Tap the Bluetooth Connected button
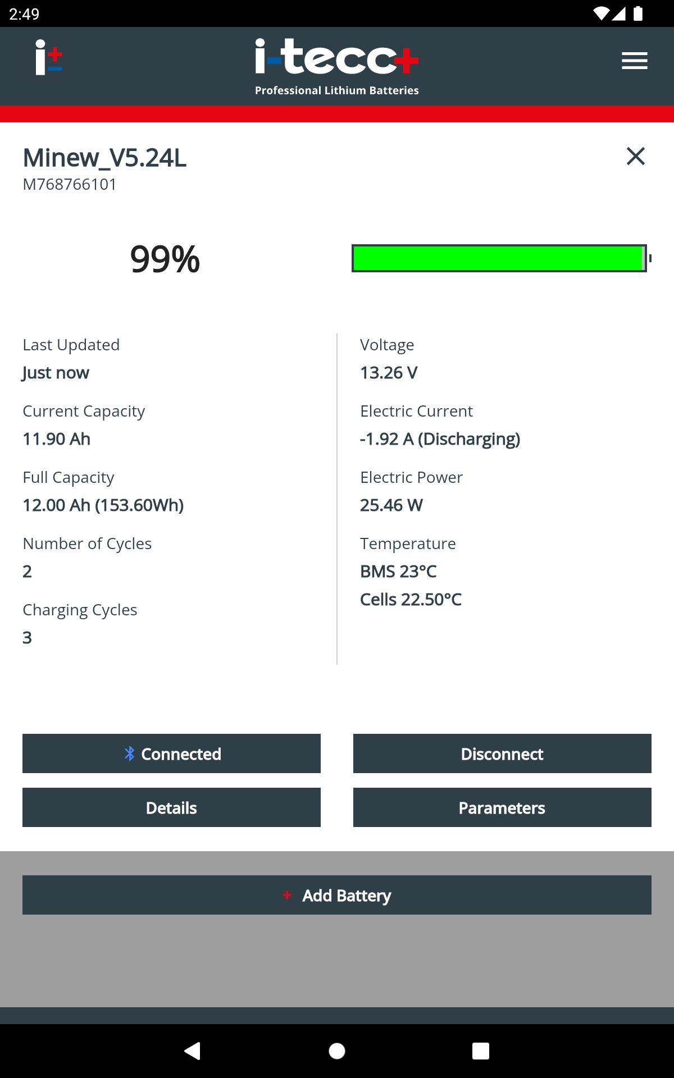Viewport: 674px width, 1078px height. [171, 753]
